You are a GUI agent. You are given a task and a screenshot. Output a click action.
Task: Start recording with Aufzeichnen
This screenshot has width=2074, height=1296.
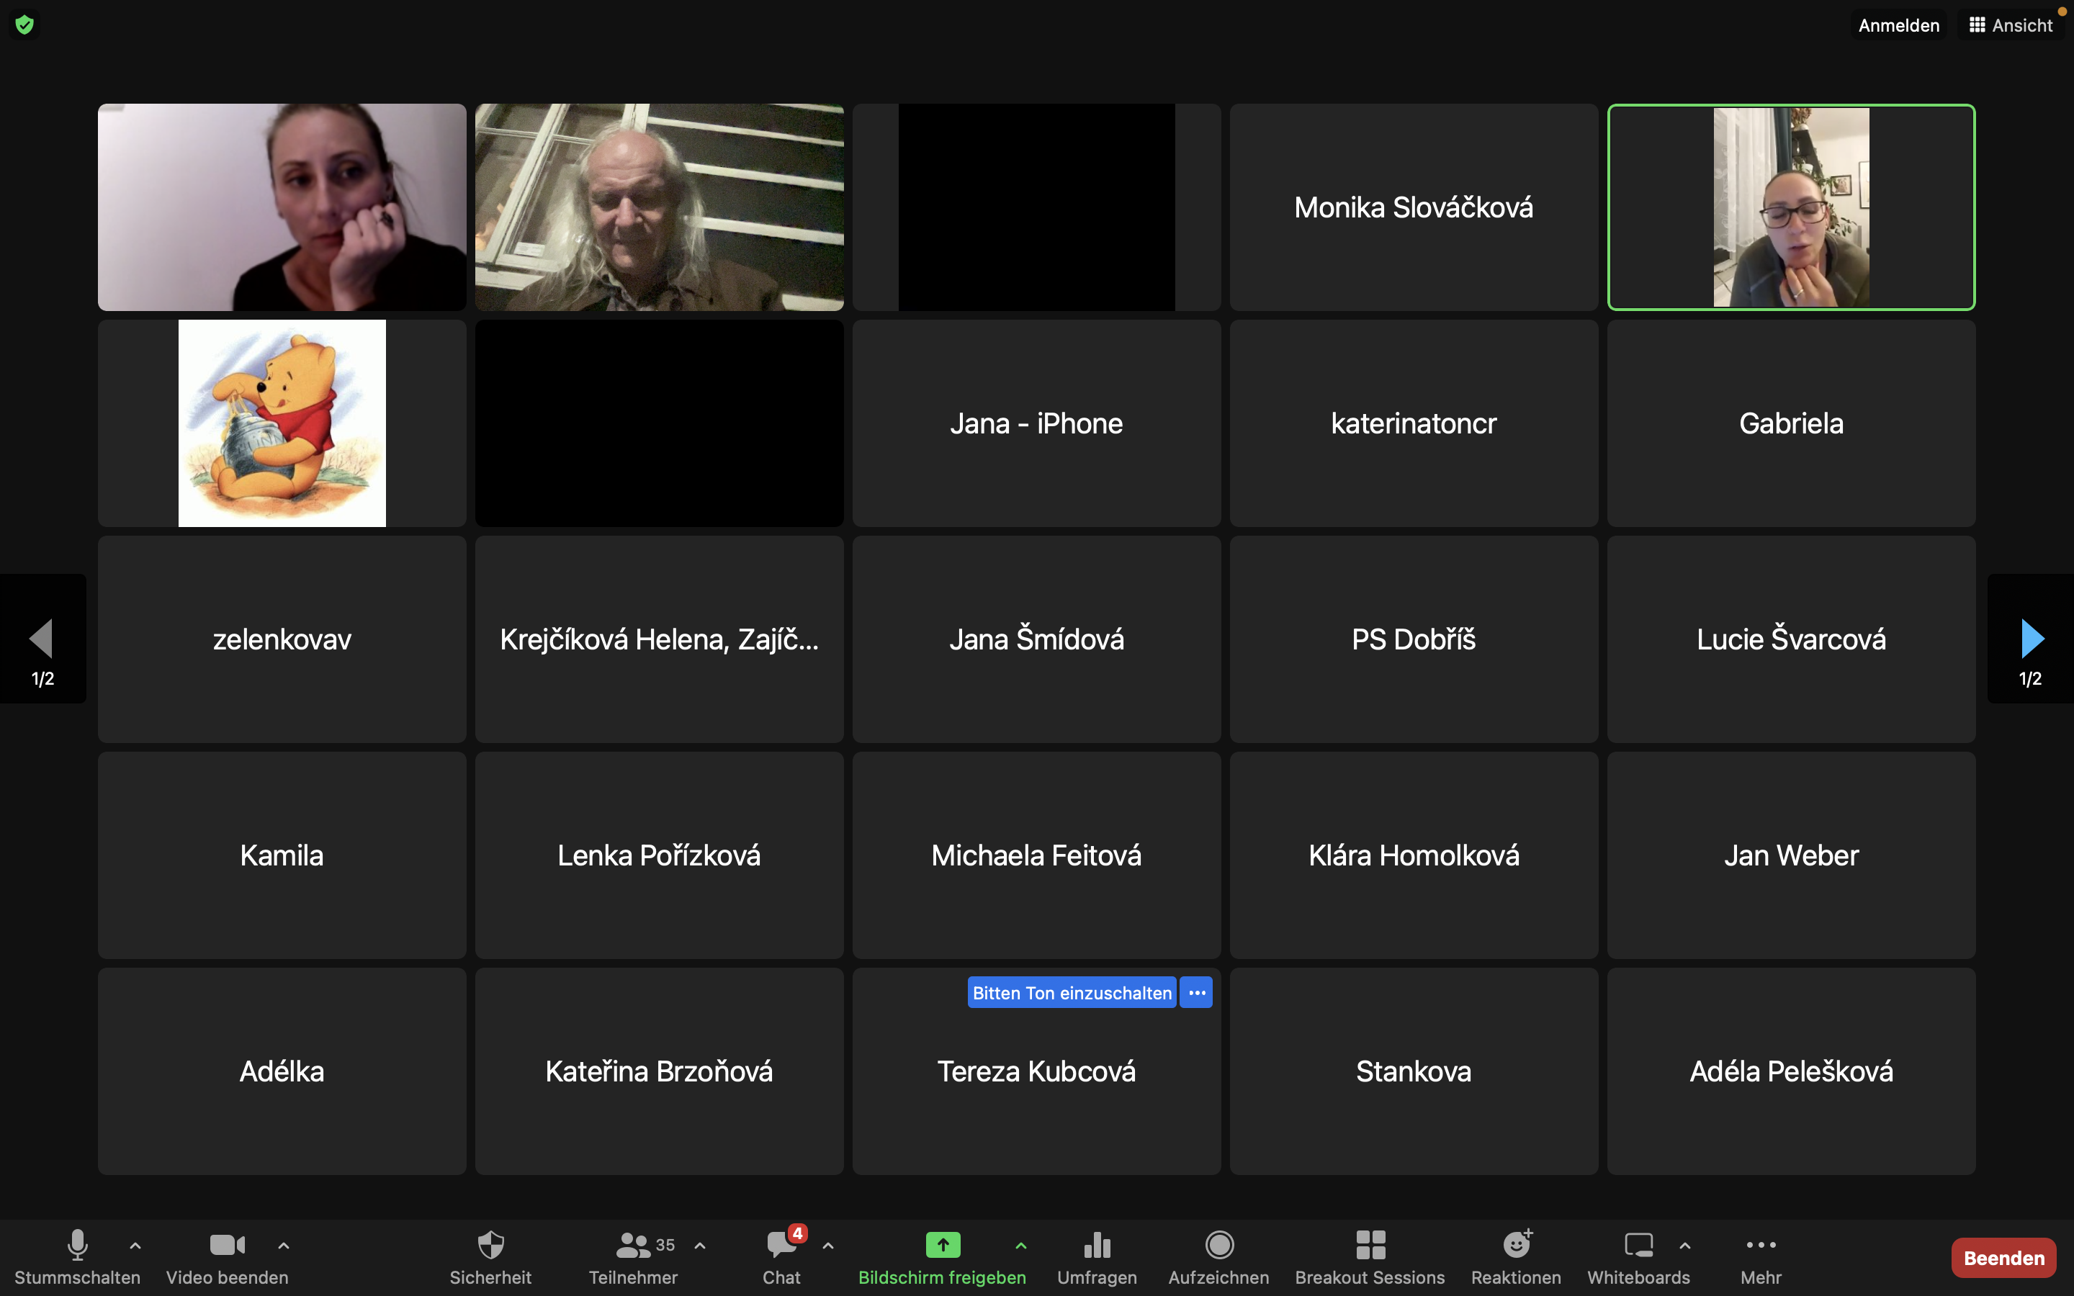pos(1218,1245)
